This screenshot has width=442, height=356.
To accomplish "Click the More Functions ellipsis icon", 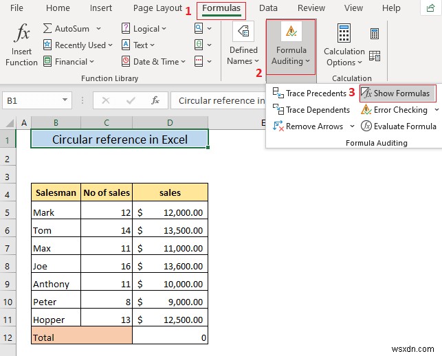I will 199,61.
